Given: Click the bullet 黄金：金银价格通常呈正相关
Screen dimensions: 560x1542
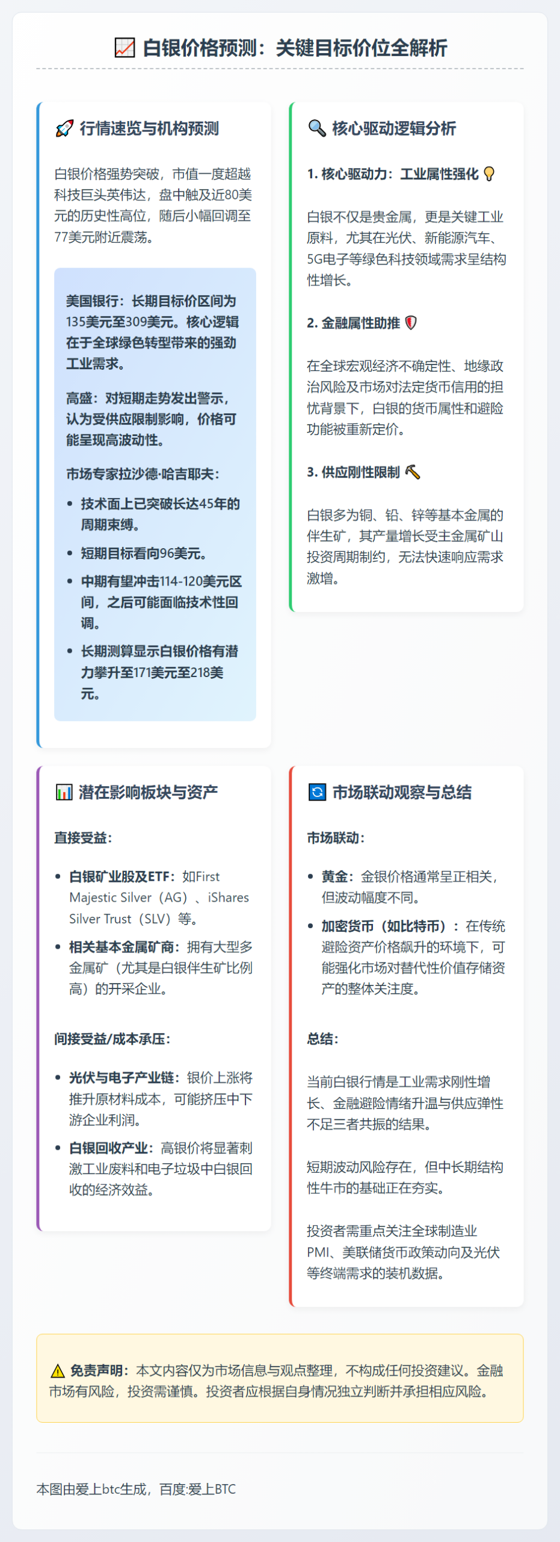Looking at the screenshot, I should coord(410,887).
